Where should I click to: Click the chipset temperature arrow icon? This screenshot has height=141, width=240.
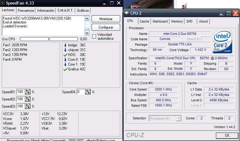point(65,50)
